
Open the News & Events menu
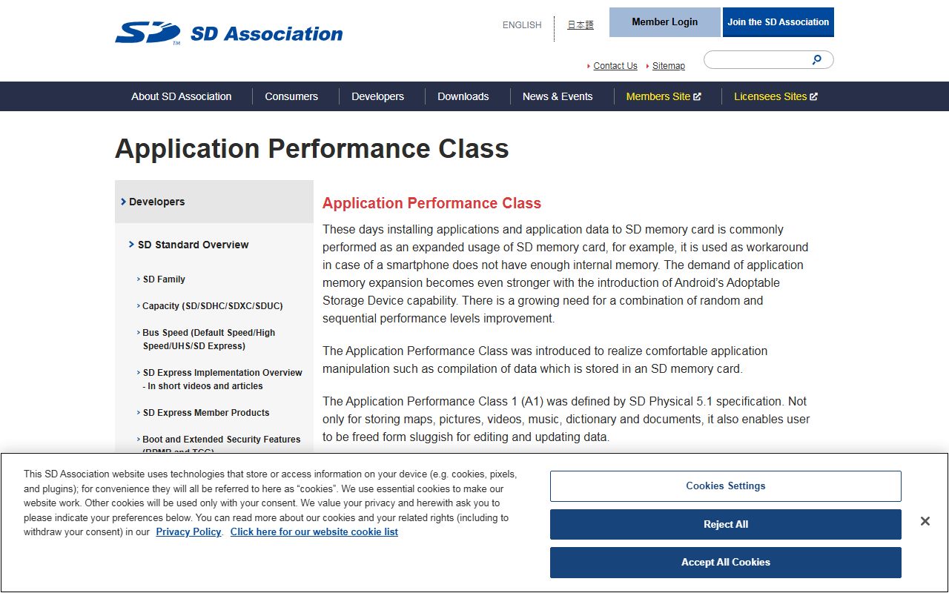pyautogui.click(x=558, y=96)
